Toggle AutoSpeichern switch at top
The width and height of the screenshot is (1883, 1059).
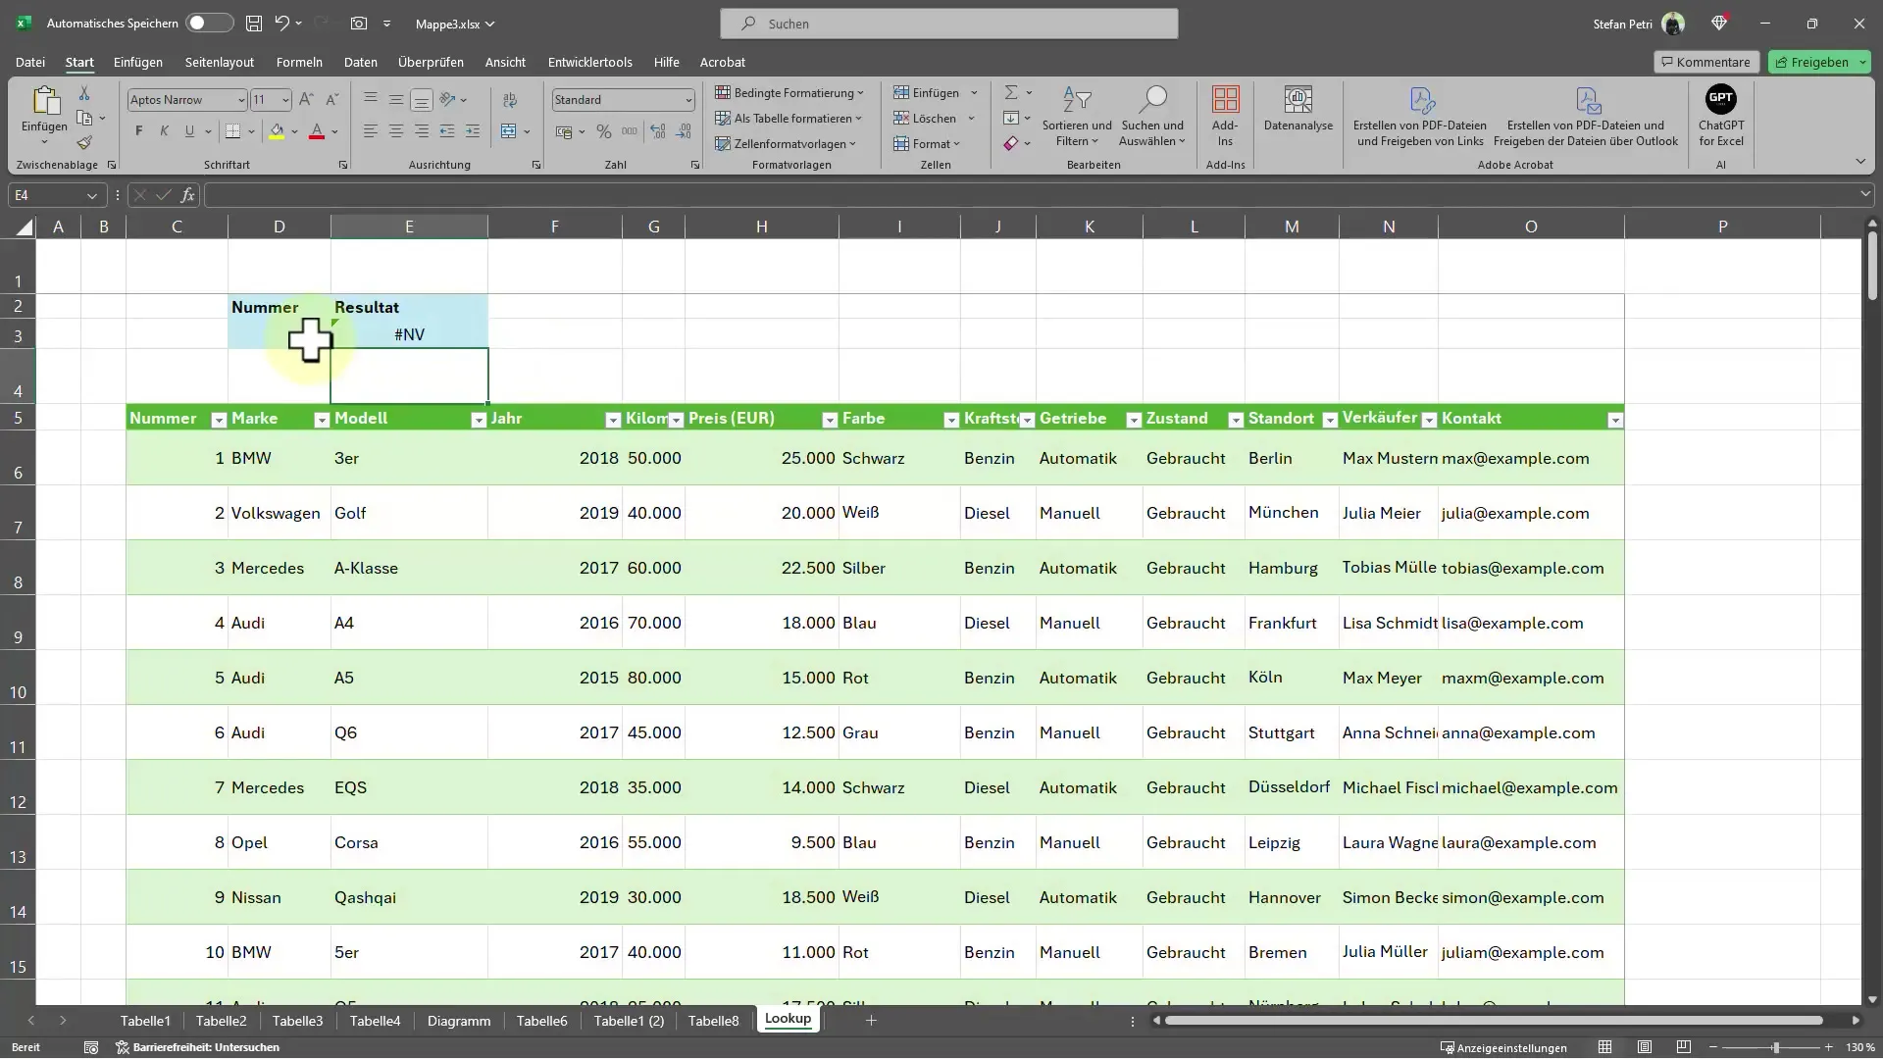(207, 22)
